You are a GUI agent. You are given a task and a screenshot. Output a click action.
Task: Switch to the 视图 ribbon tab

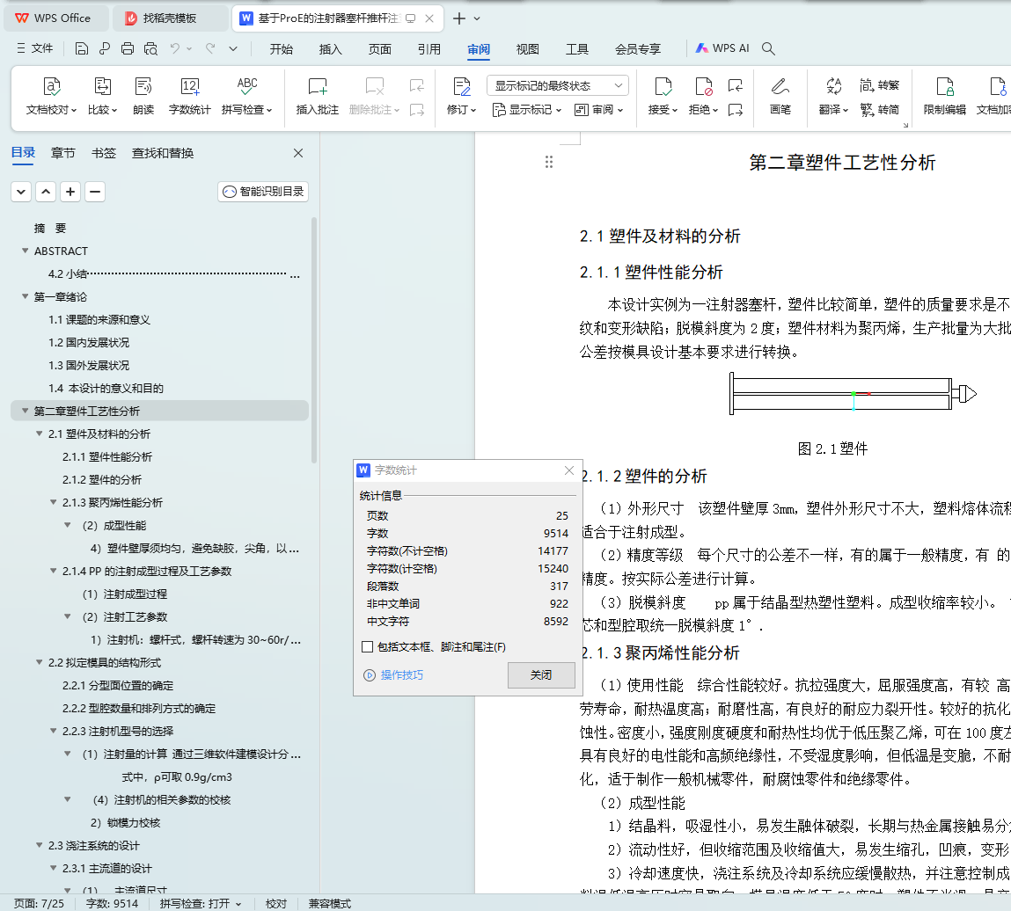[527, 49]
